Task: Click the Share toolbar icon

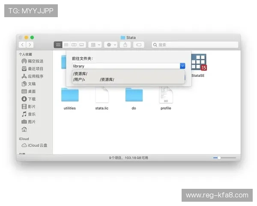Action: pos(125,45)
